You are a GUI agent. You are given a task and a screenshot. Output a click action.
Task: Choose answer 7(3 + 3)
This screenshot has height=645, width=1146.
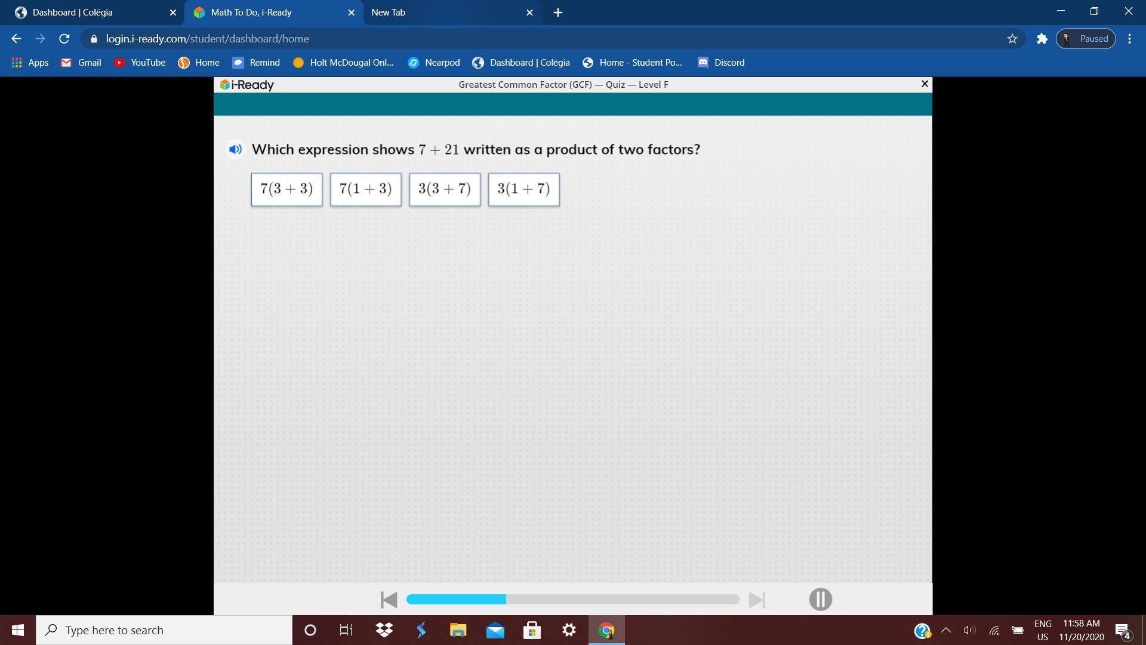pyautogui.click(x=286, y=189)
